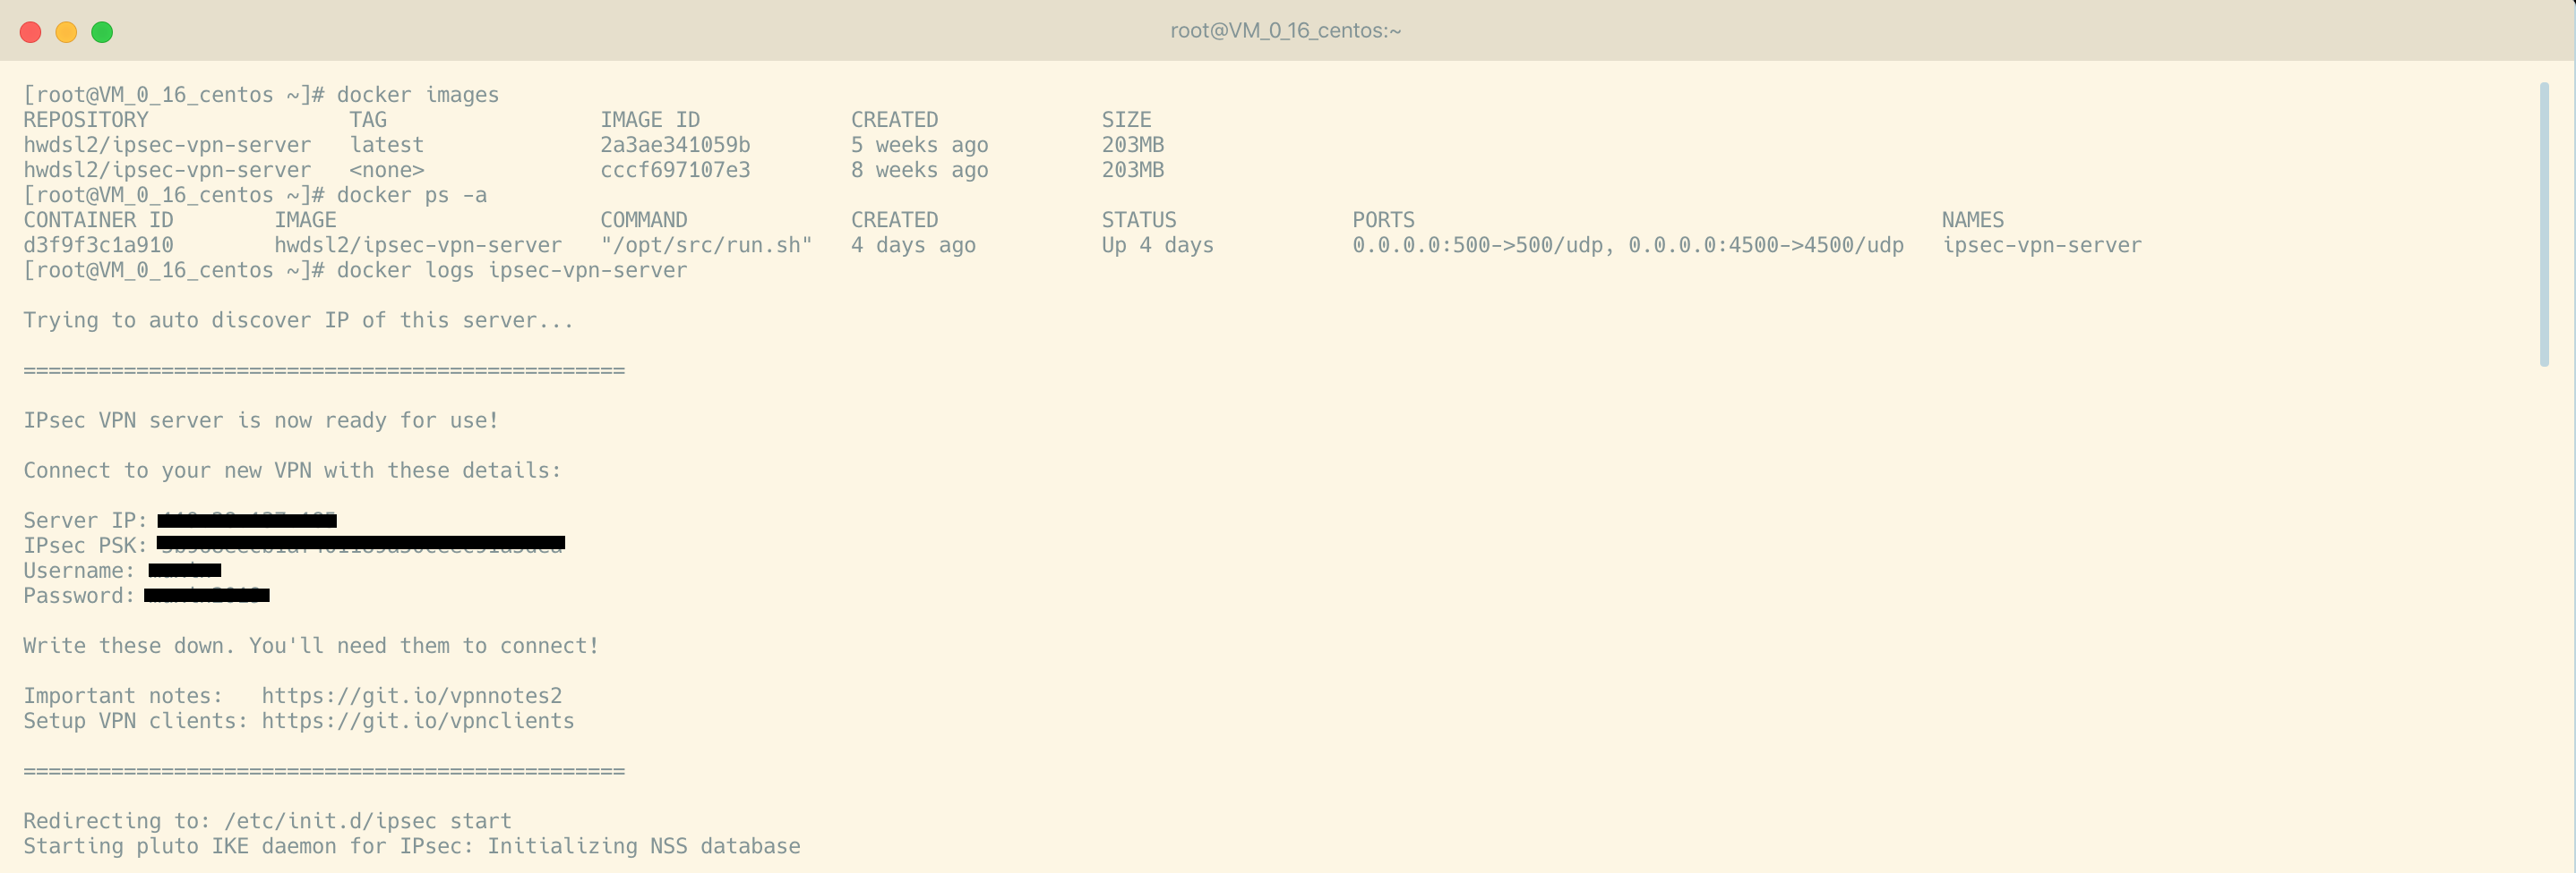Click the image name in the docker ps row
The image size is (2576, 873).
tap(418, 245)
